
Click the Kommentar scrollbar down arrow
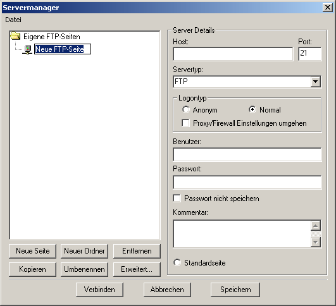click(x=316, y=242)
